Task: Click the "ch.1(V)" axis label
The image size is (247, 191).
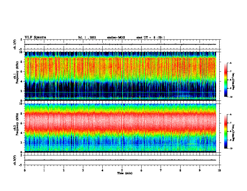Action: 15,44
